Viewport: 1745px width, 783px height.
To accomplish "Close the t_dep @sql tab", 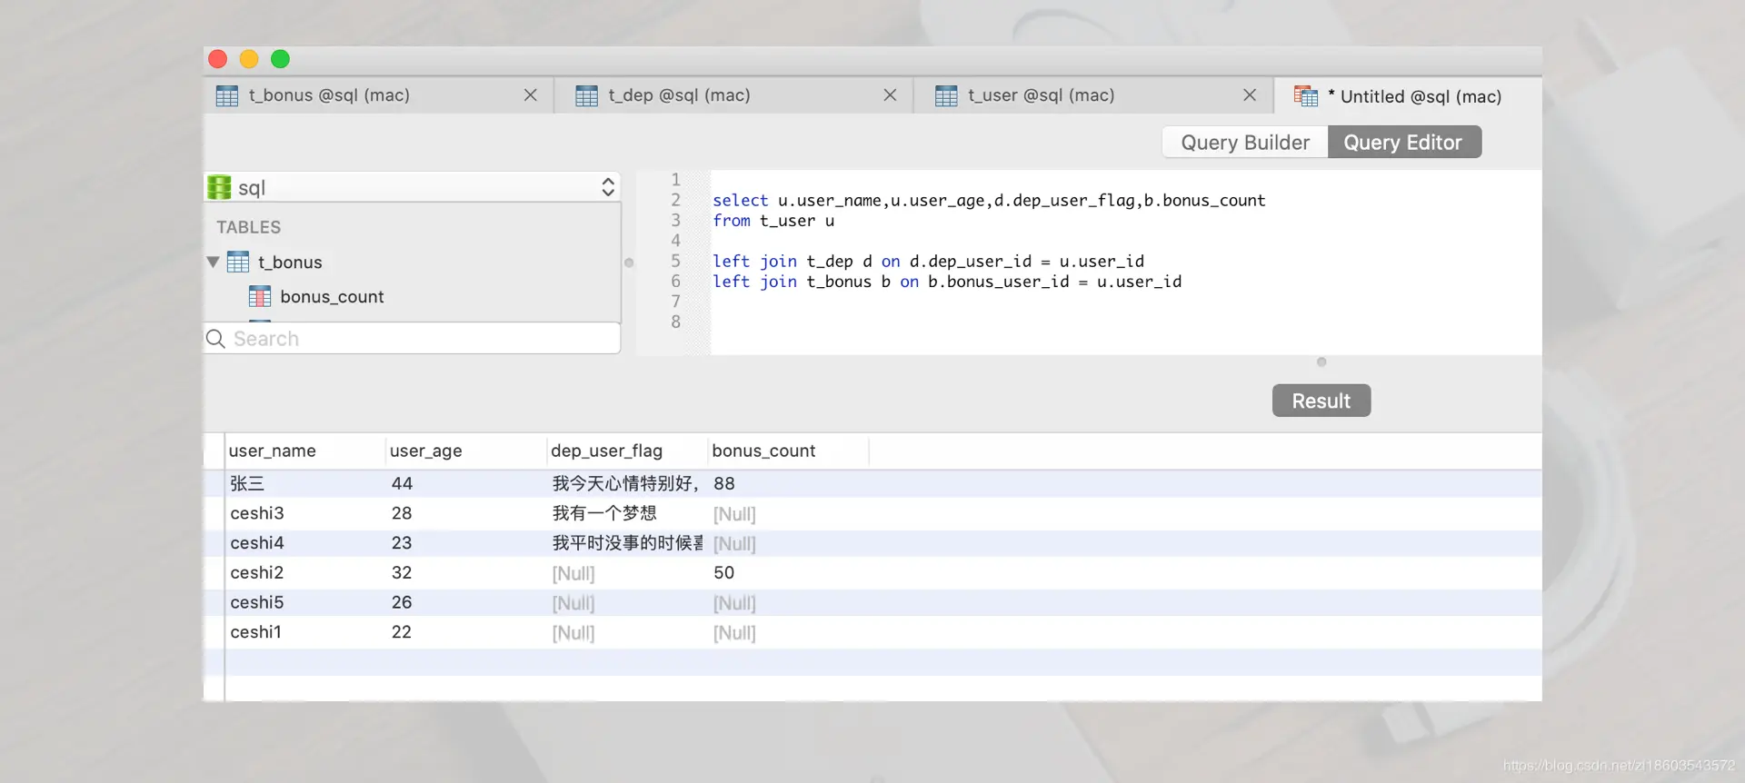I will pos(890,95).
